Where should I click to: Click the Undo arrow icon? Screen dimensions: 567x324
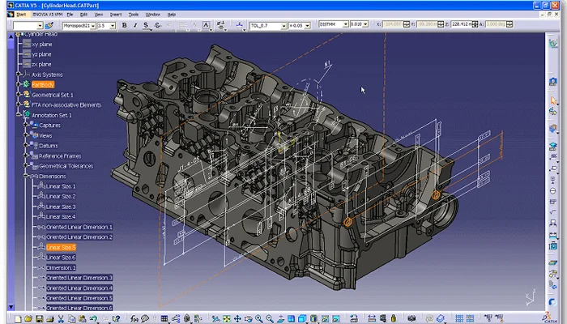(x=94, y=319)
